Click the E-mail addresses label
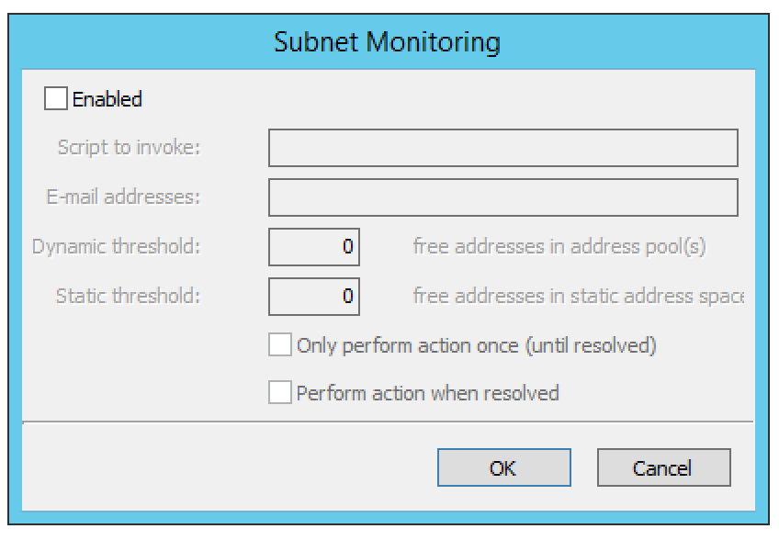779x540 pixels. [x=123, y=197]
